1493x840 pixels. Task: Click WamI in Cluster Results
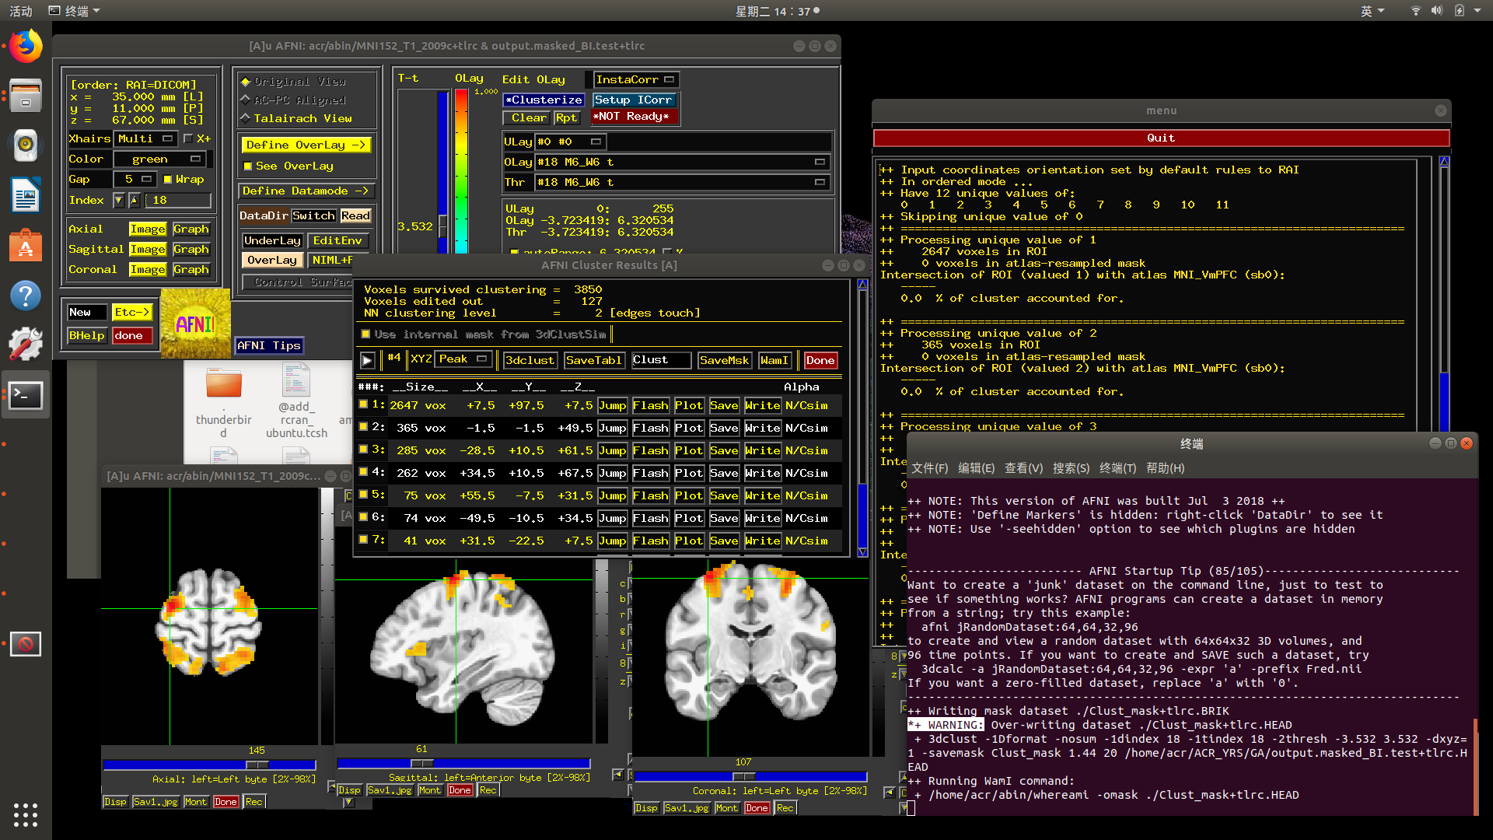[774, 360]
